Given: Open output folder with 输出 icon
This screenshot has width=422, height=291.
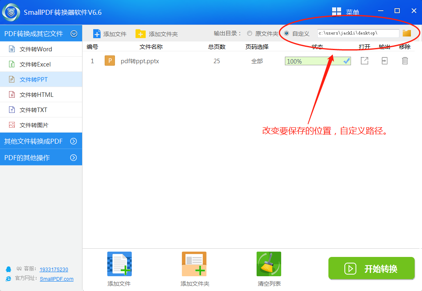Looking at the screenshot, I should point(385,61).
